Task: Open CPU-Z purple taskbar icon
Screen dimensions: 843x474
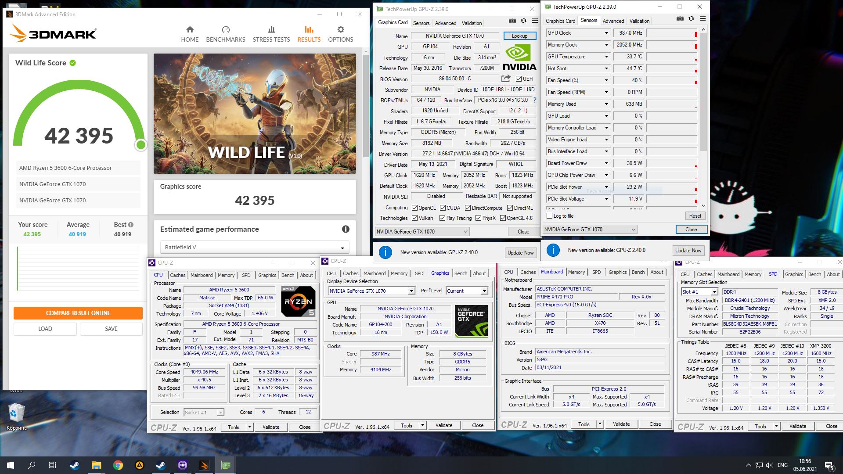Action: (x=183, y=465)
